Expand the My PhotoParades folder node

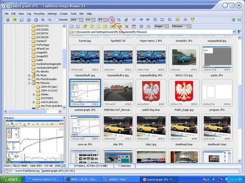tap(29, 79)
